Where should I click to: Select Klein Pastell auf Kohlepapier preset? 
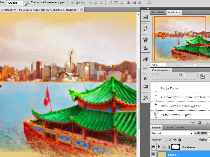[181, 106]
